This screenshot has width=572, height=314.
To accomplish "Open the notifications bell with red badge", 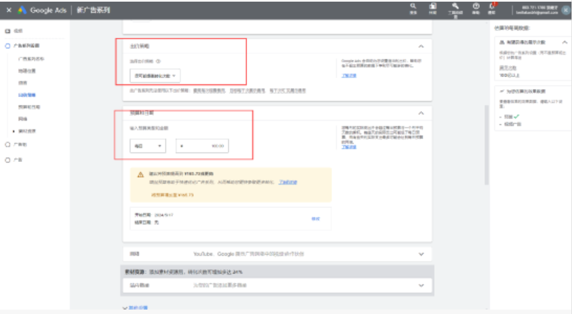I will [x=491, y=6].
